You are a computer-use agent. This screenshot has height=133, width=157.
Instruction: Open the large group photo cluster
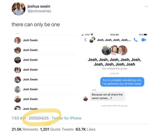[x=114, y=50]
